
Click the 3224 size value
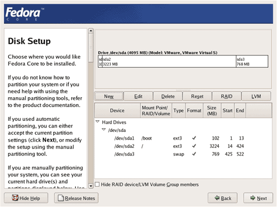[x=214, y=146]
